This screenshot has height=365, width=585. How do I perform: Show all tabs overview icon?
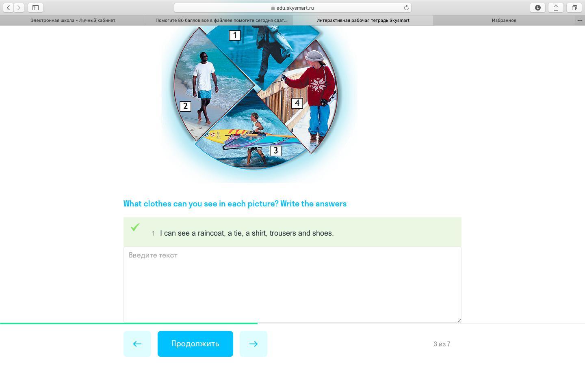pos(574,8)
